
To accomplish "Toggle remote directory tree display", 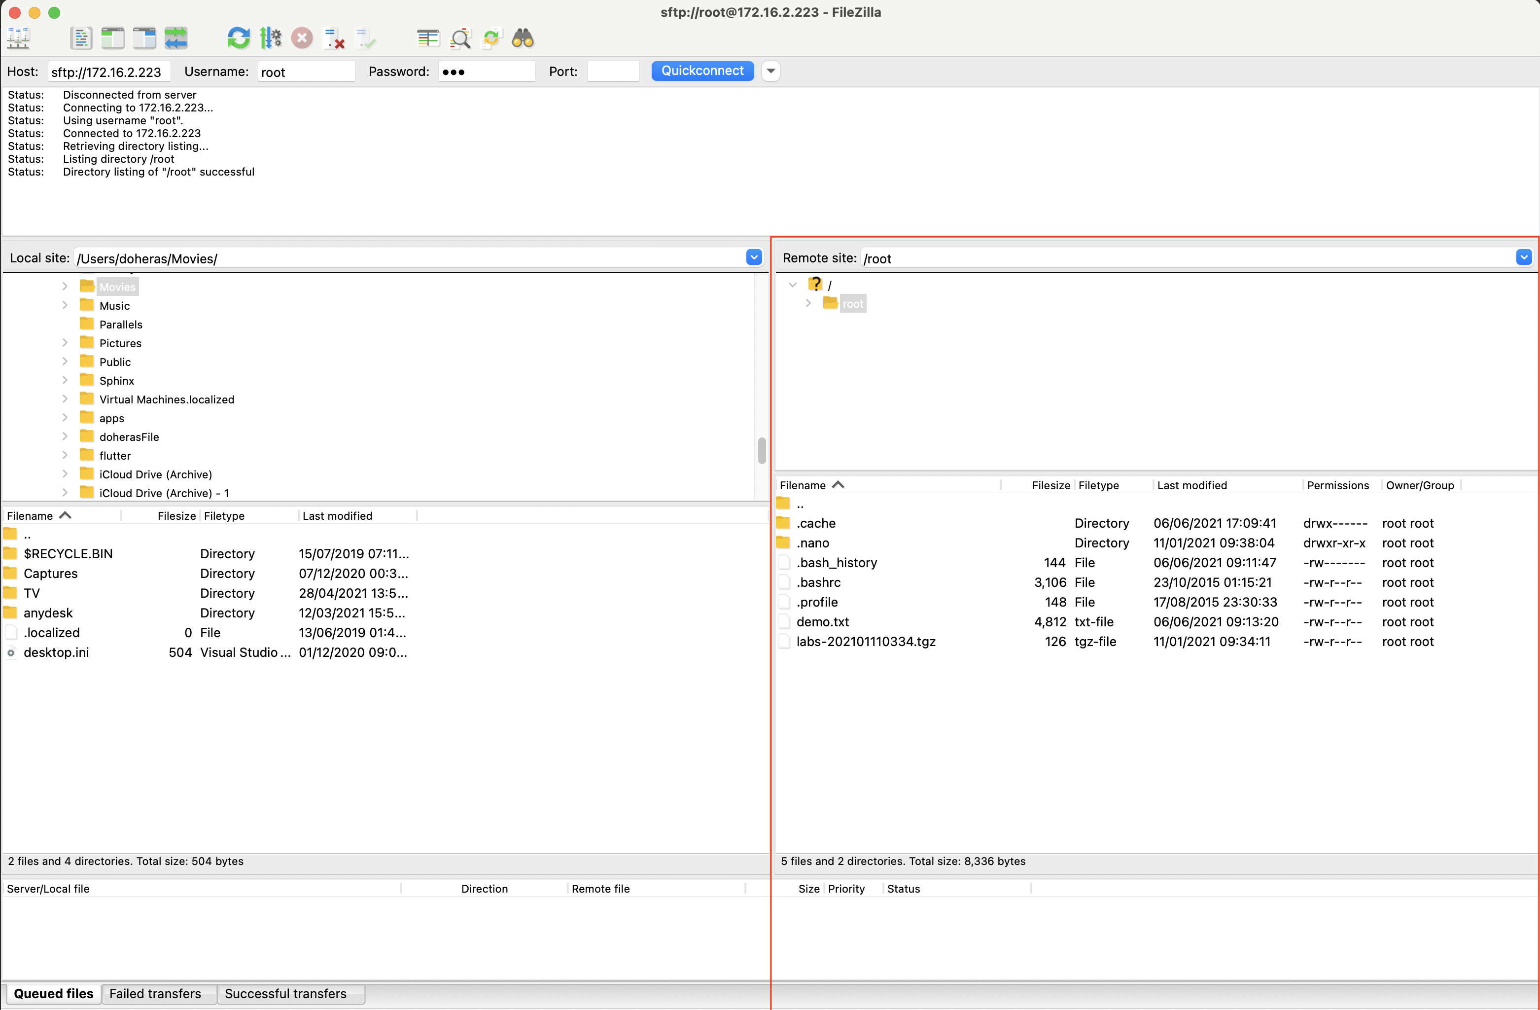I will coord(144,39).
